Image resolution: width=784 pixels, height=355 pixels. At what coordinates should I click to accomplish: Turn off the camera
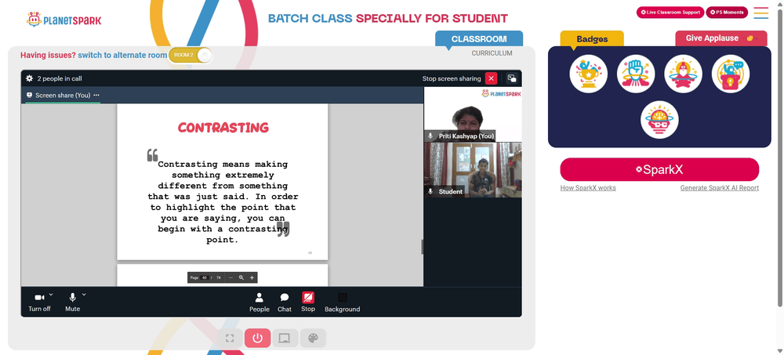39,302
